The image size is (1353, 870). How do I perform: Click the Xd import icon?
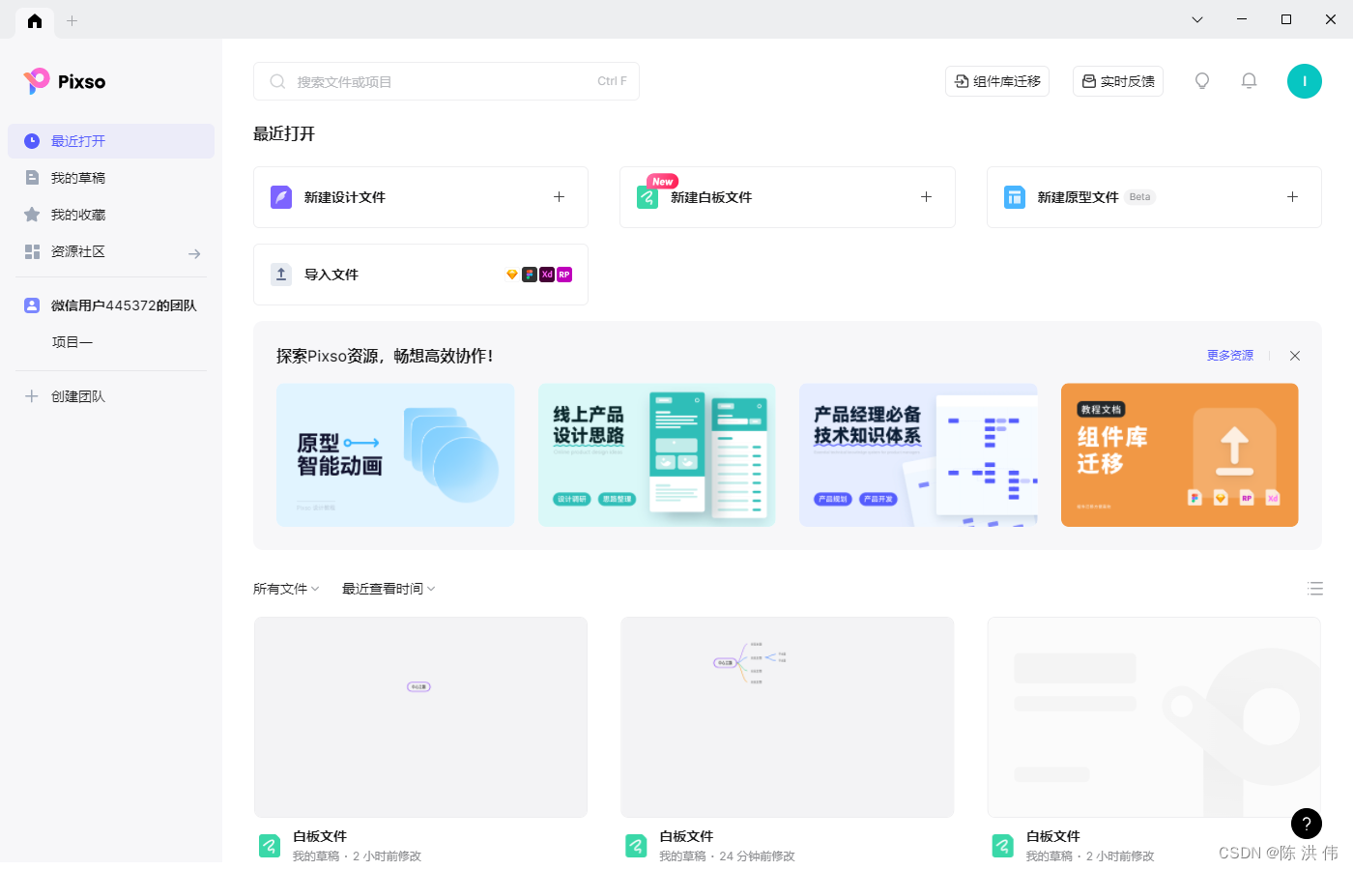[547, 275]
